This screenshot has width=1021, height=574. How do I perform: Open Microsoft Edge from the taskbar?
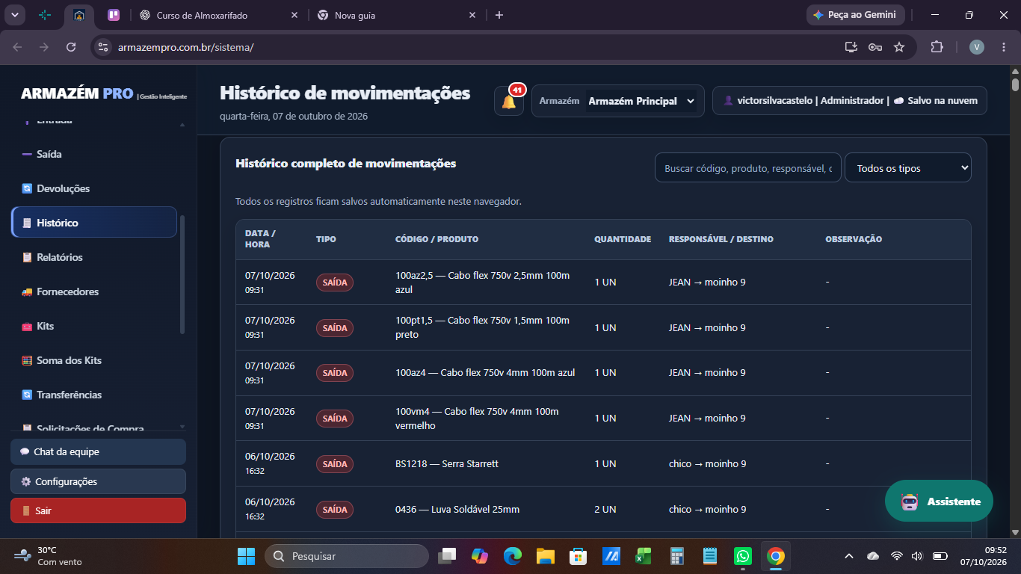coord(512,556)
